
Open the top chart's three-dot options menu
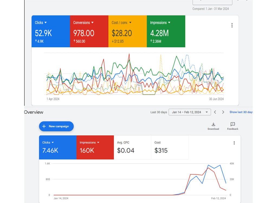232,25
